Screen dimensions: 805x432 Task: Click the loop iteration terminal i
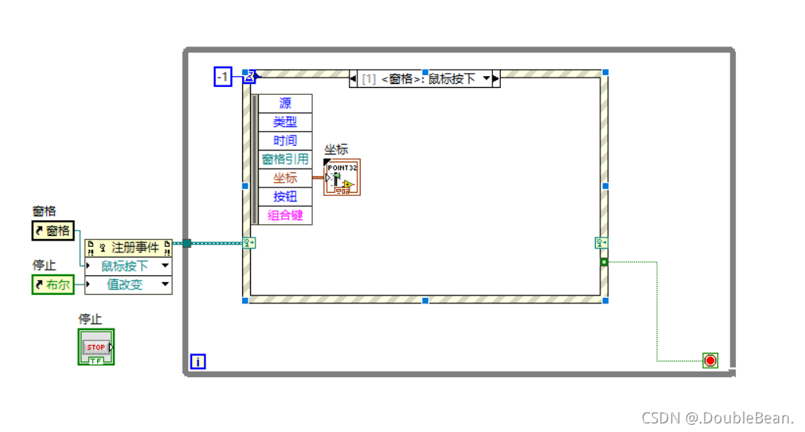198,361
